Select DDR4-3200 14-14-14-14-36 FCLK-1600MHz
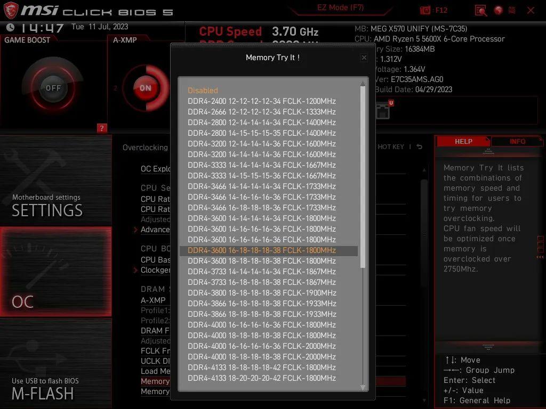 click(x=261, y=154)
